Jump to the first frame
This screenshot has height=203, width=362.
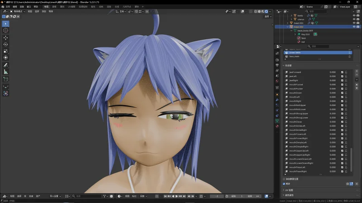click(x=165, y=196)
